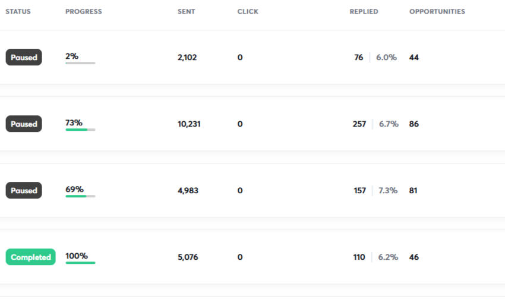505x299 pixels.
Task: Click the 2% progress bar
Action: tap(80, 62)
